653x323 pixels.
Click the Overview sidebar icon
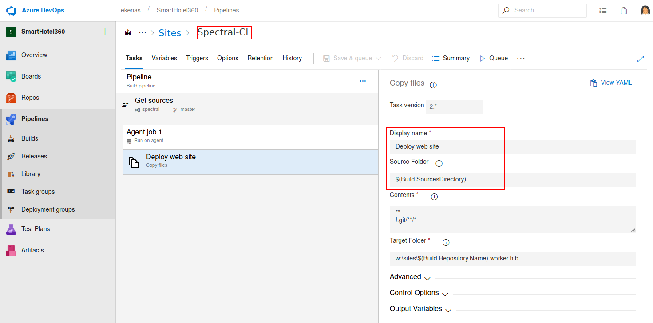point(11,55)
